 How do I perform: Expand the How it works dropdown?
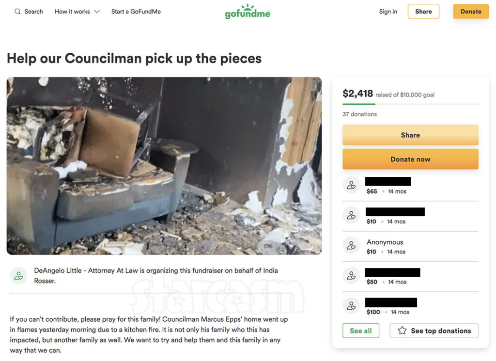[77, 11]
